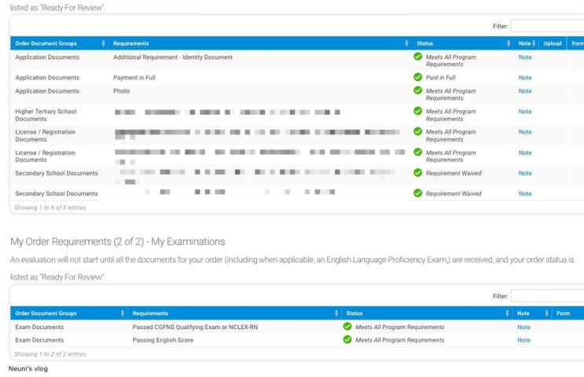Screen dimensions: 584x377
Task: Sort examinations table by Requirements arrows
Action: click(336, 313)
